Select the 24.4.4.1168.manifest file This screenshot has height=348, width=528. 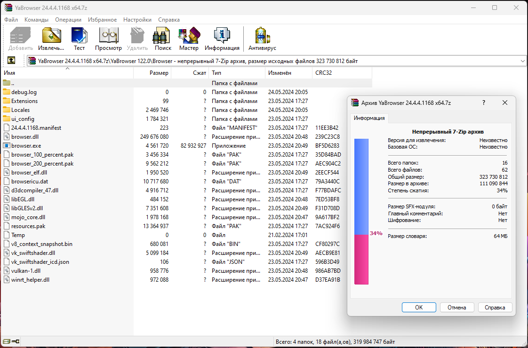point(36,128)
